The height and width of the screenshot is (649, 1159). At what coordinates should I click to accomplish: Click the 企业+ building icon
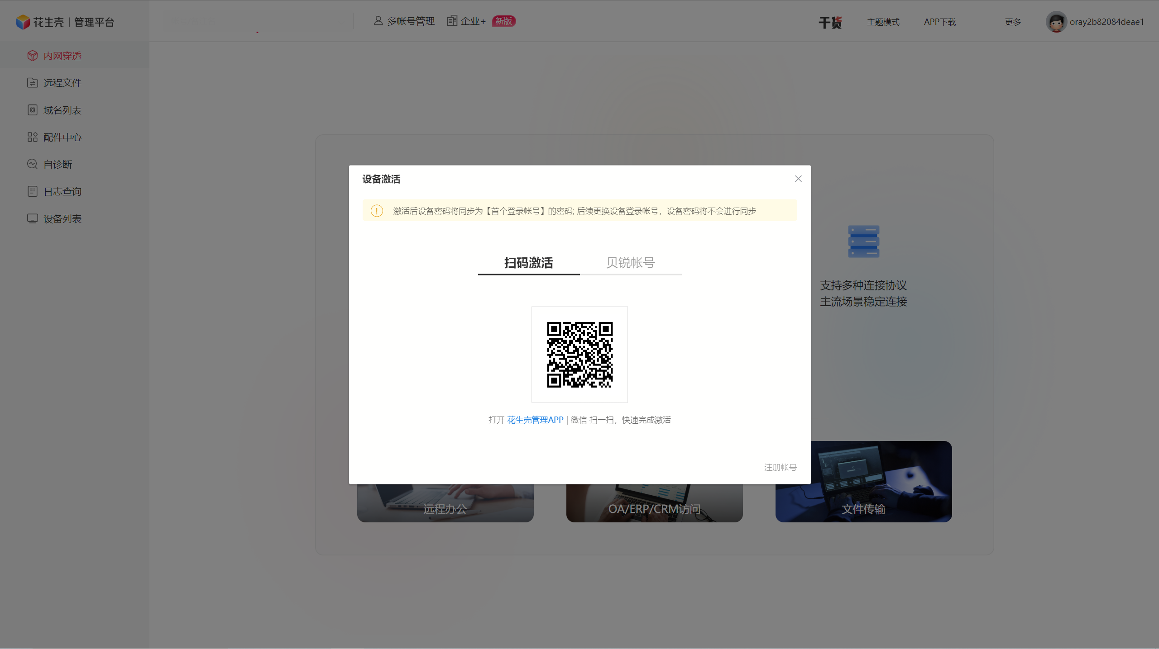coord(452,21)
